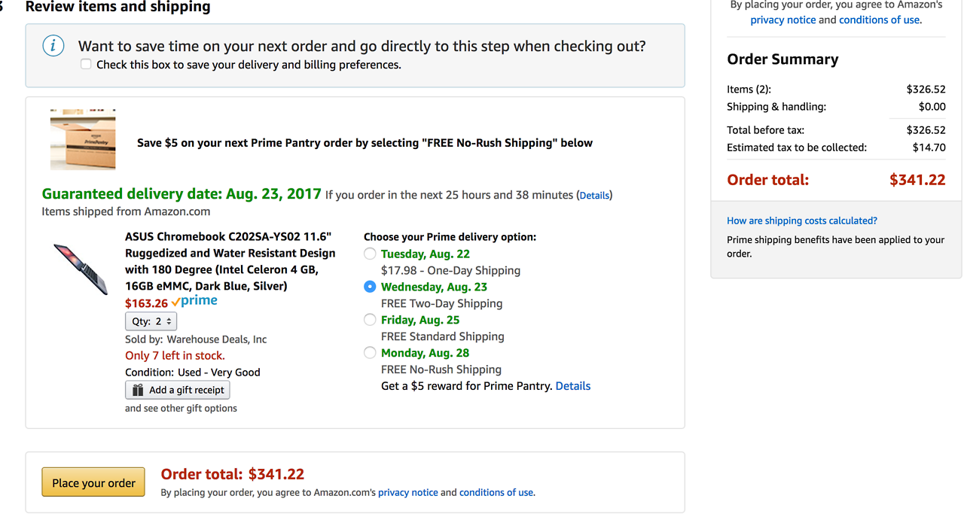The image size is (964, 514).
Task: Open the ASUS Chromebook product thumbnail
Action: 81,269
